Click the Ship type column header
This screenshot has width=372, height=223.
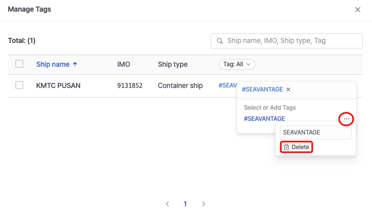[172, 64]
